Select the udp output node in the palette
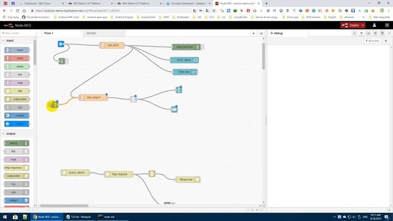The image size is (393, 221). coord(17,192)
